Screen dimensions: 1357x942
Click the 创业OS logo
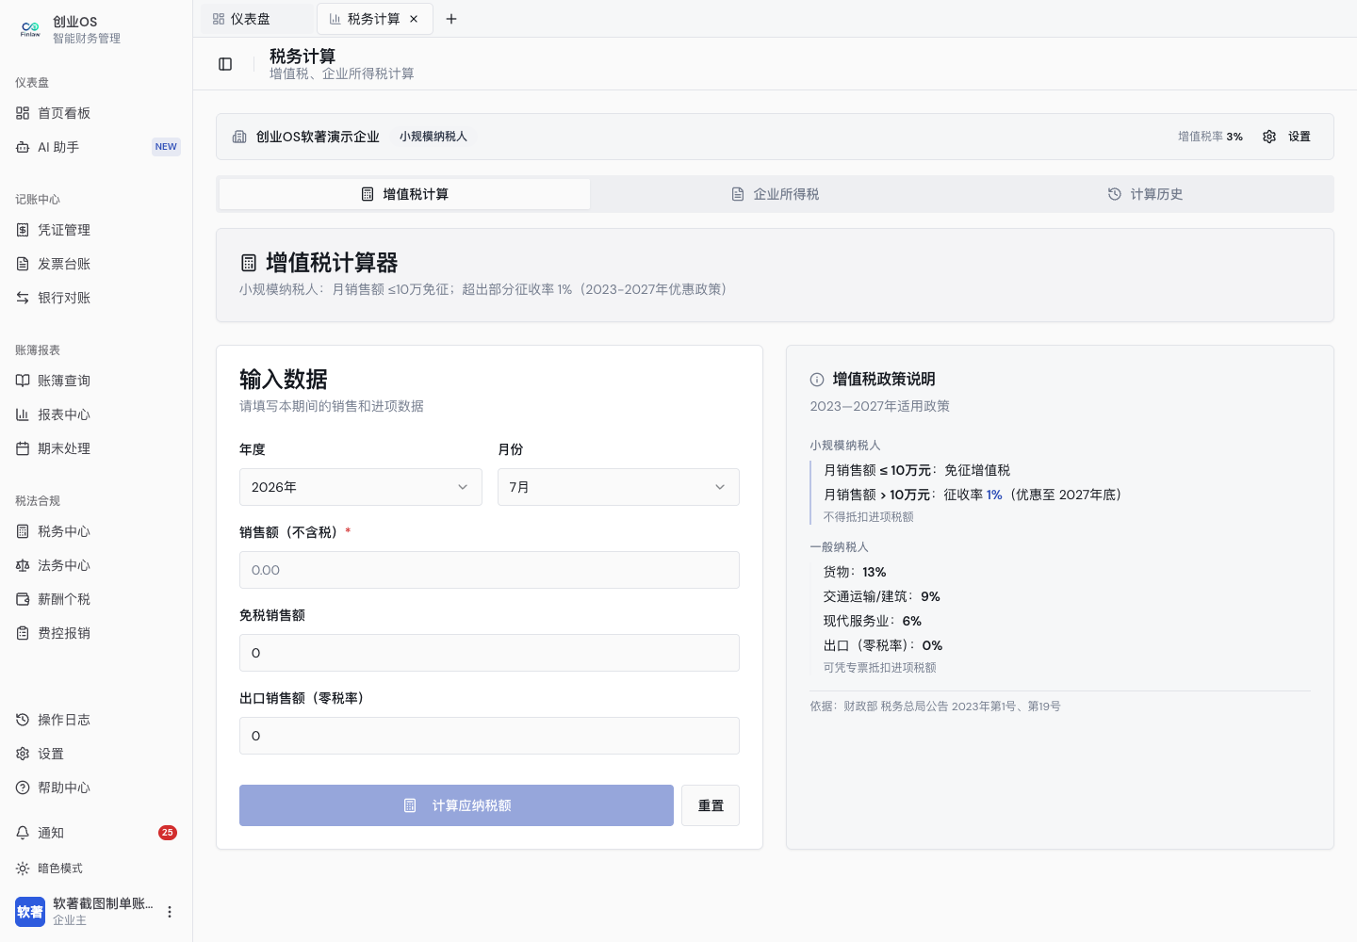click(30, 29)
